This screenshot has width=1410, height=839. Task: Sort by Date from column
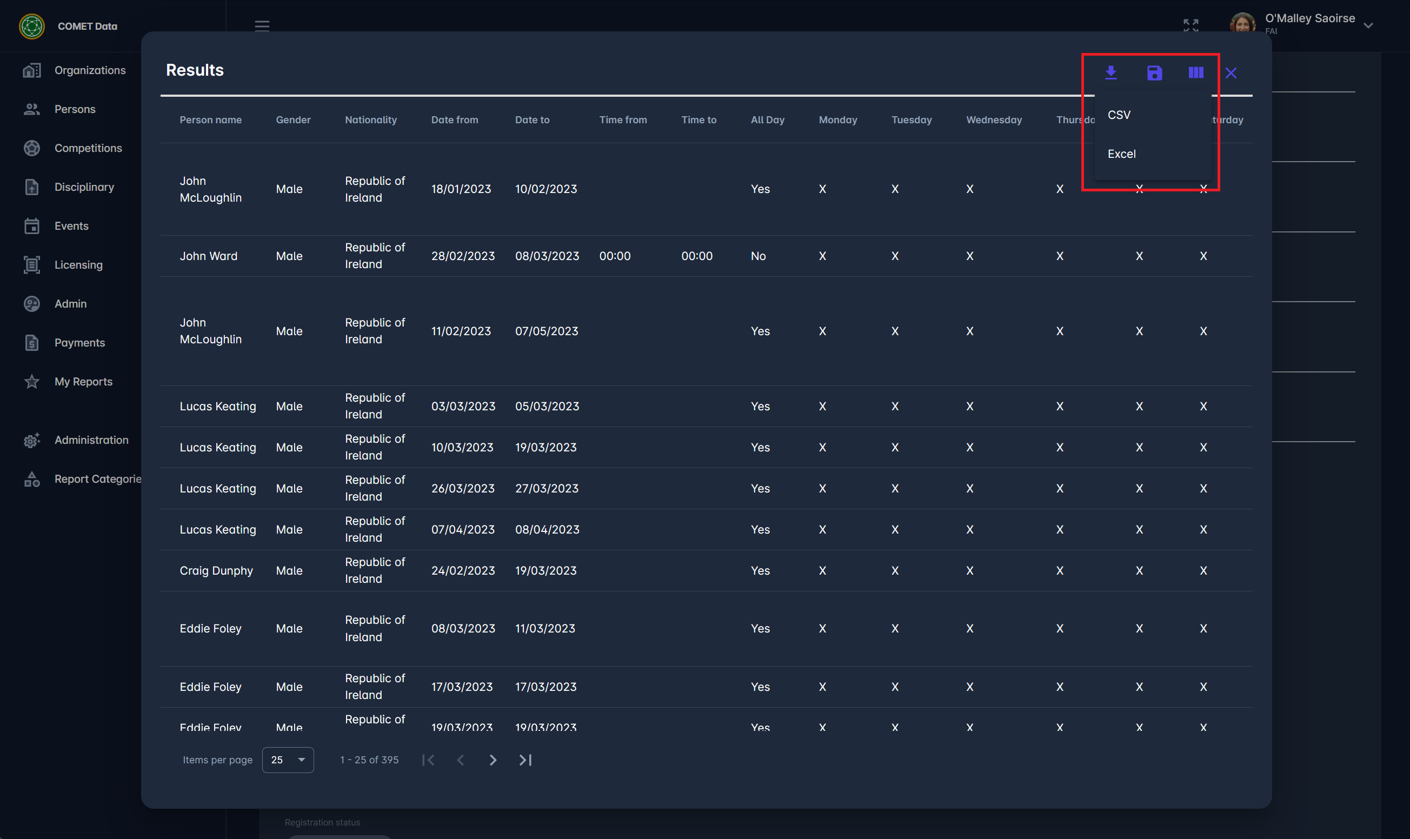coord(454,120)
